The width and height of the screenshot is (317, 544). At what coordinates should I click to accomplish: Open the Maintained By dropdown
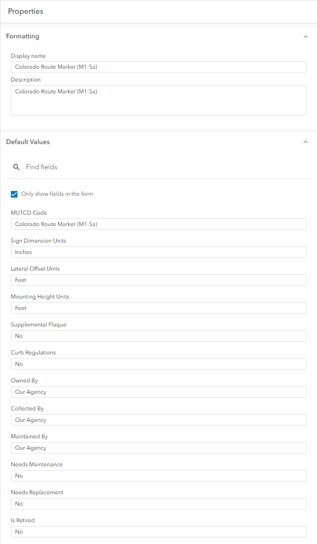click(x=158, y=447)
